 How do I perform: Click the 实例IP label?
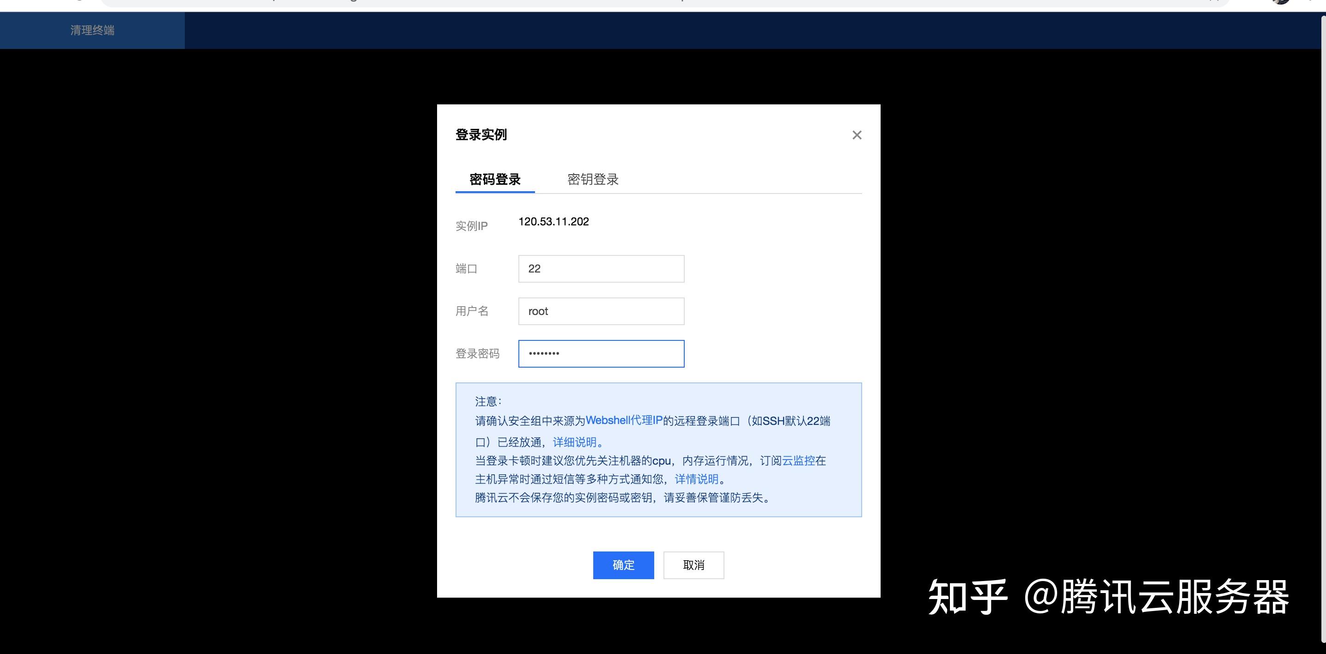pyautogui.click(x=472, y=226)
